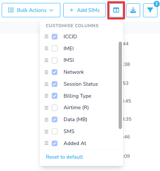Image resolution: width=160 pixels, height=171 pixels.
Task: Click the drag handle beside Billing Type
Action: tap(46, 96)
